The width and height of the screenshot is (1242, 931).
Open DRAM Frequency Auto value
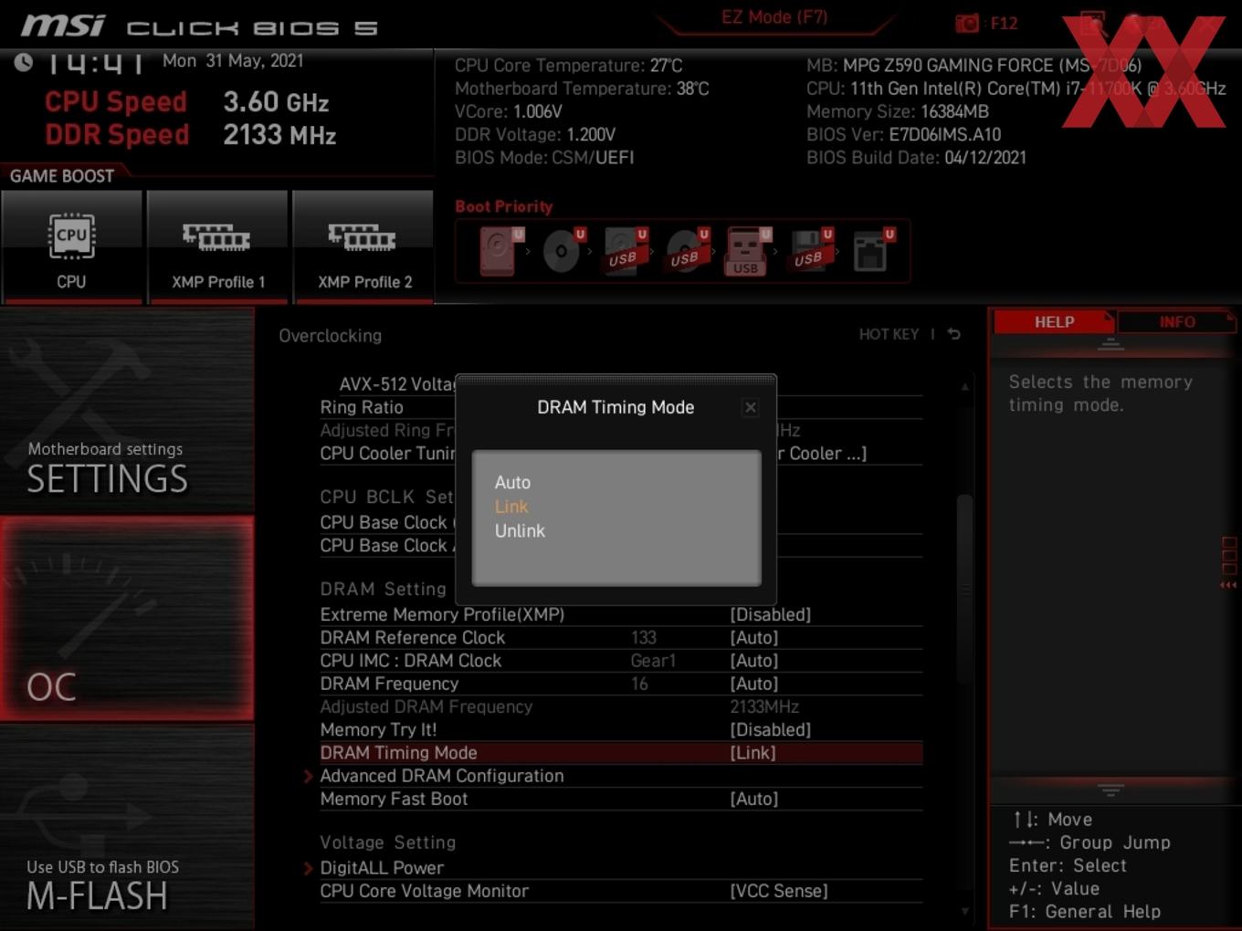(x=753, y=684)
